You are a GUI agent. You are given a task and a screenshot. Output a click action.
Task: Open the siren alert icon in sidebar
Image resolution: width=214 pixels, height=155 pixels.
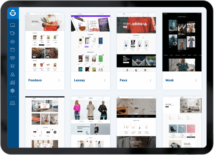(13, 66)
